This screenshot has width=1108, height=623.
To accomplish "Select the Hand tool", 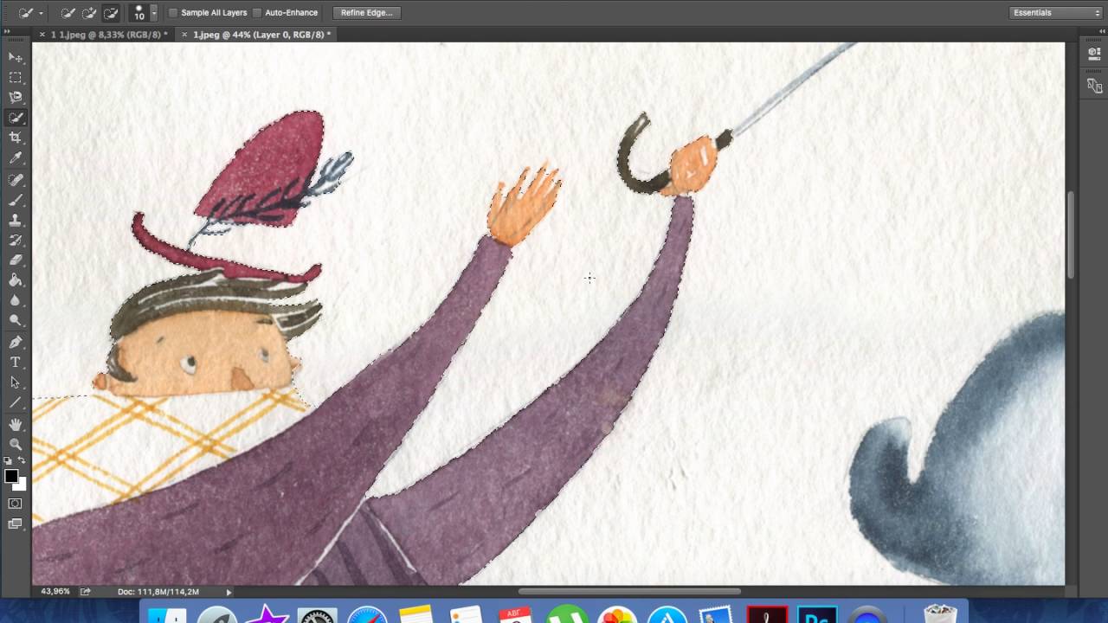I will [x=16, y=424].
